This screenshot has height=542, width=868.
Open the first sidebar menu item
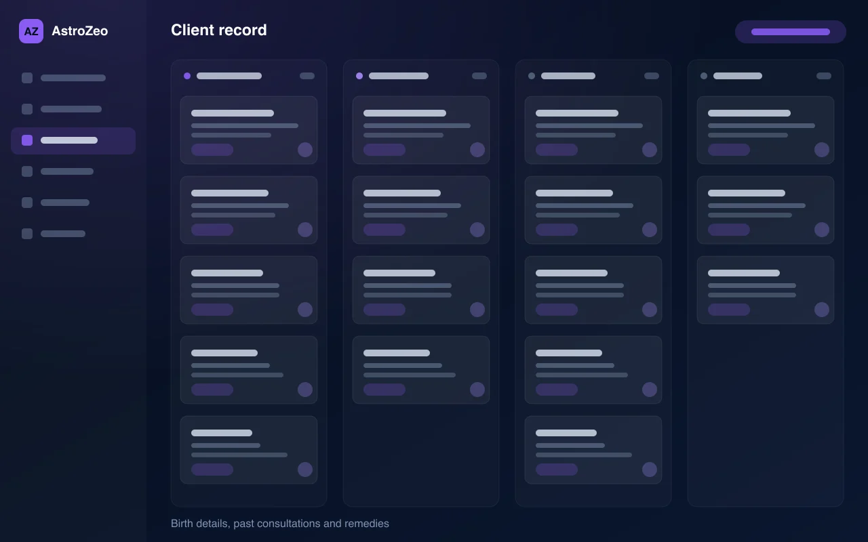[73, 78]
